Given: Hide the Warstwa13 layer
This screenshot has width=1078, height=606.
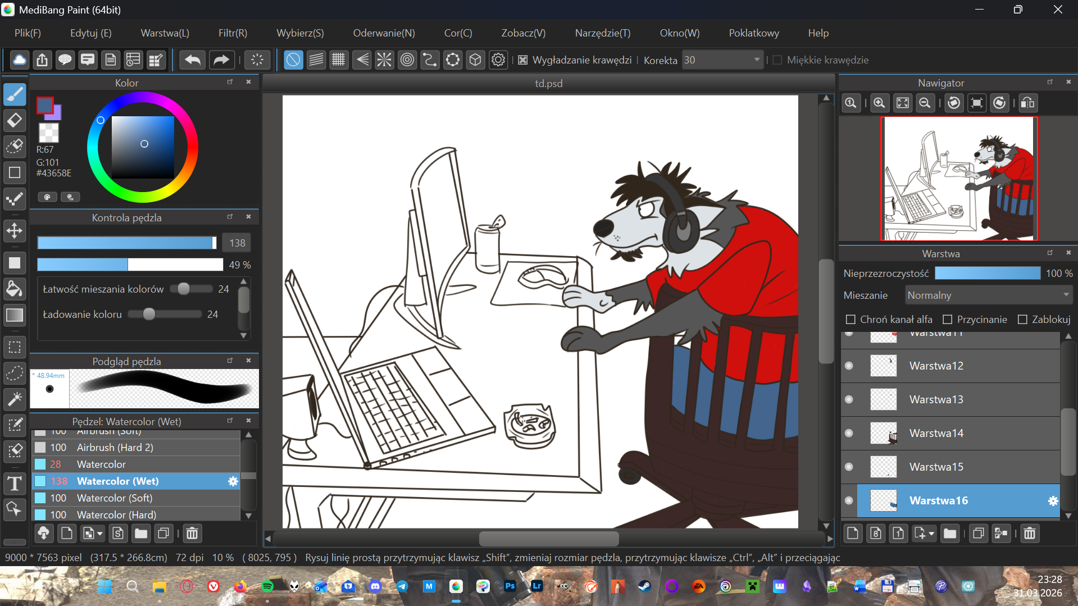Looking at the screenshot, I should [849, 399].
